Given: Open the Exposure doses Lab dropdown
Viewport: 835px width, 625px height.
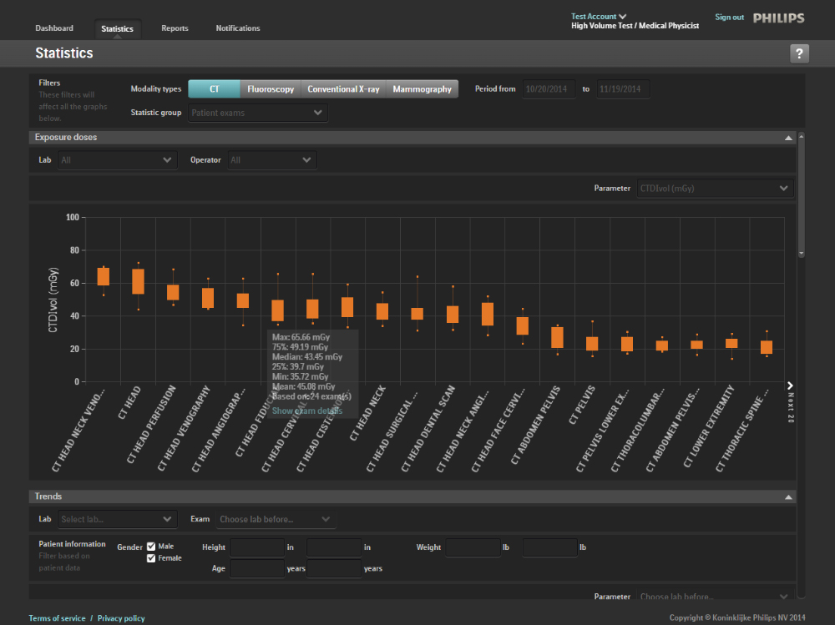Looking at the screenshot, I should [117, 160].
